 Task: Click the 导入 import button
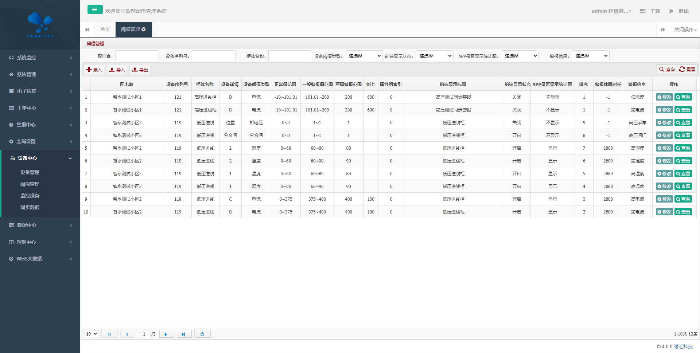[117, 70]
